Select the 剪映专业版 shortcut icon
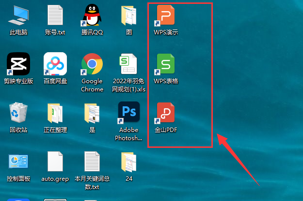 pyautogui.click(x=18, y=64)
